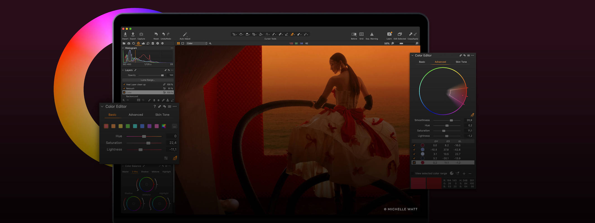Click the Saturation slider in Basic Color Editor

pos(144,143)
